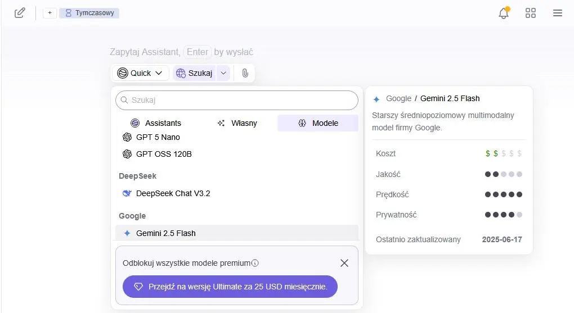Select DeepSeek Chat V3.2 model
This screenshot has width=574, height=313.
click(173, 193)
